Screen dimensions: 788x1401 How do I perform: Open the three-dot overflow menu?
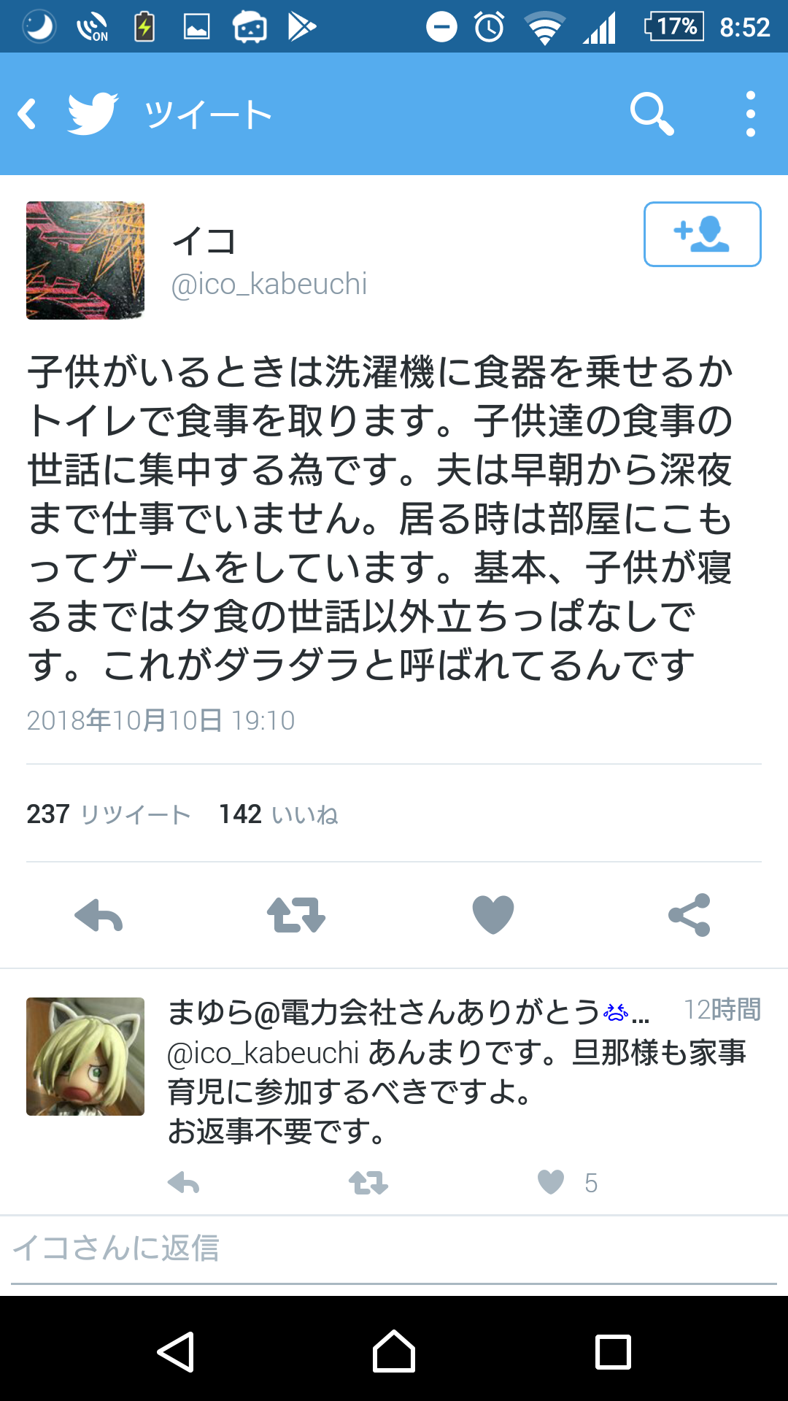[x=750, y=114]
